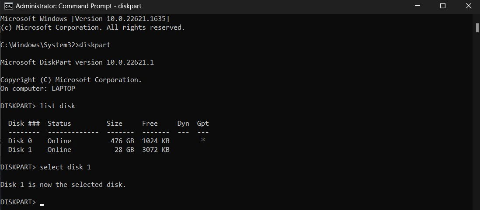Click the '476 GB' size value
The height and width of the screenshot is (210, 480).
[x=122, y=141]
